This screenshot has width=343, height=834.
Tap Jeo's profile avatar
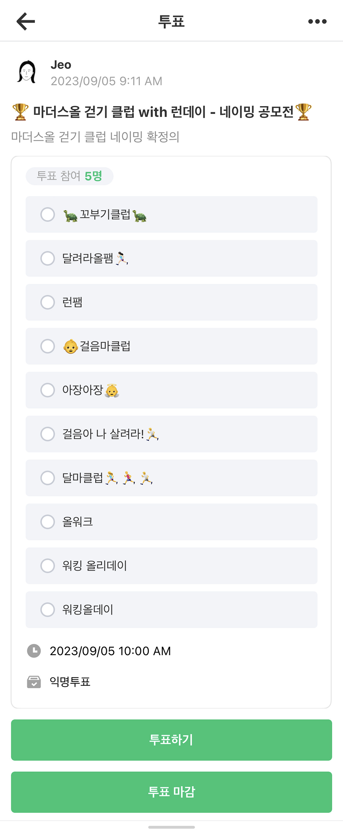[x=27, y=72]
